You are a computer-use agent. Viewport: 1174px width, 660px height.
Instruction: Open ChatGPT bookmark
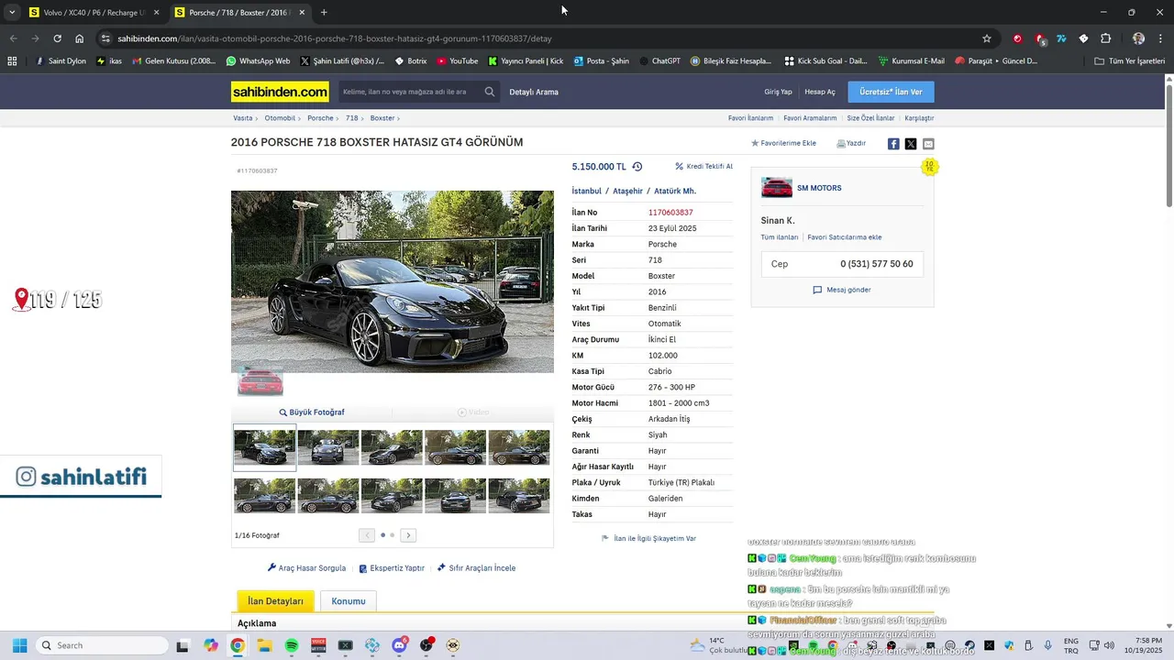(659, 60)
